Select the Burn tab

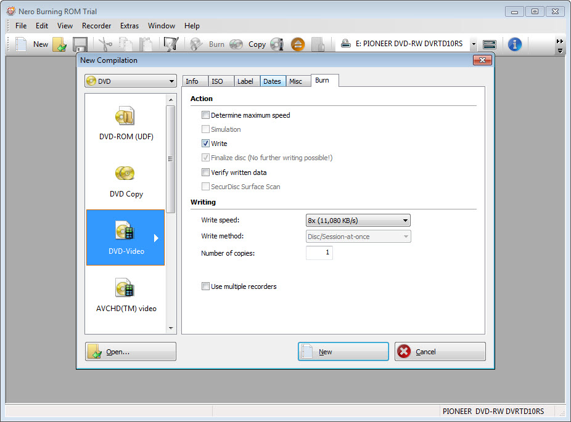[324, 81]
